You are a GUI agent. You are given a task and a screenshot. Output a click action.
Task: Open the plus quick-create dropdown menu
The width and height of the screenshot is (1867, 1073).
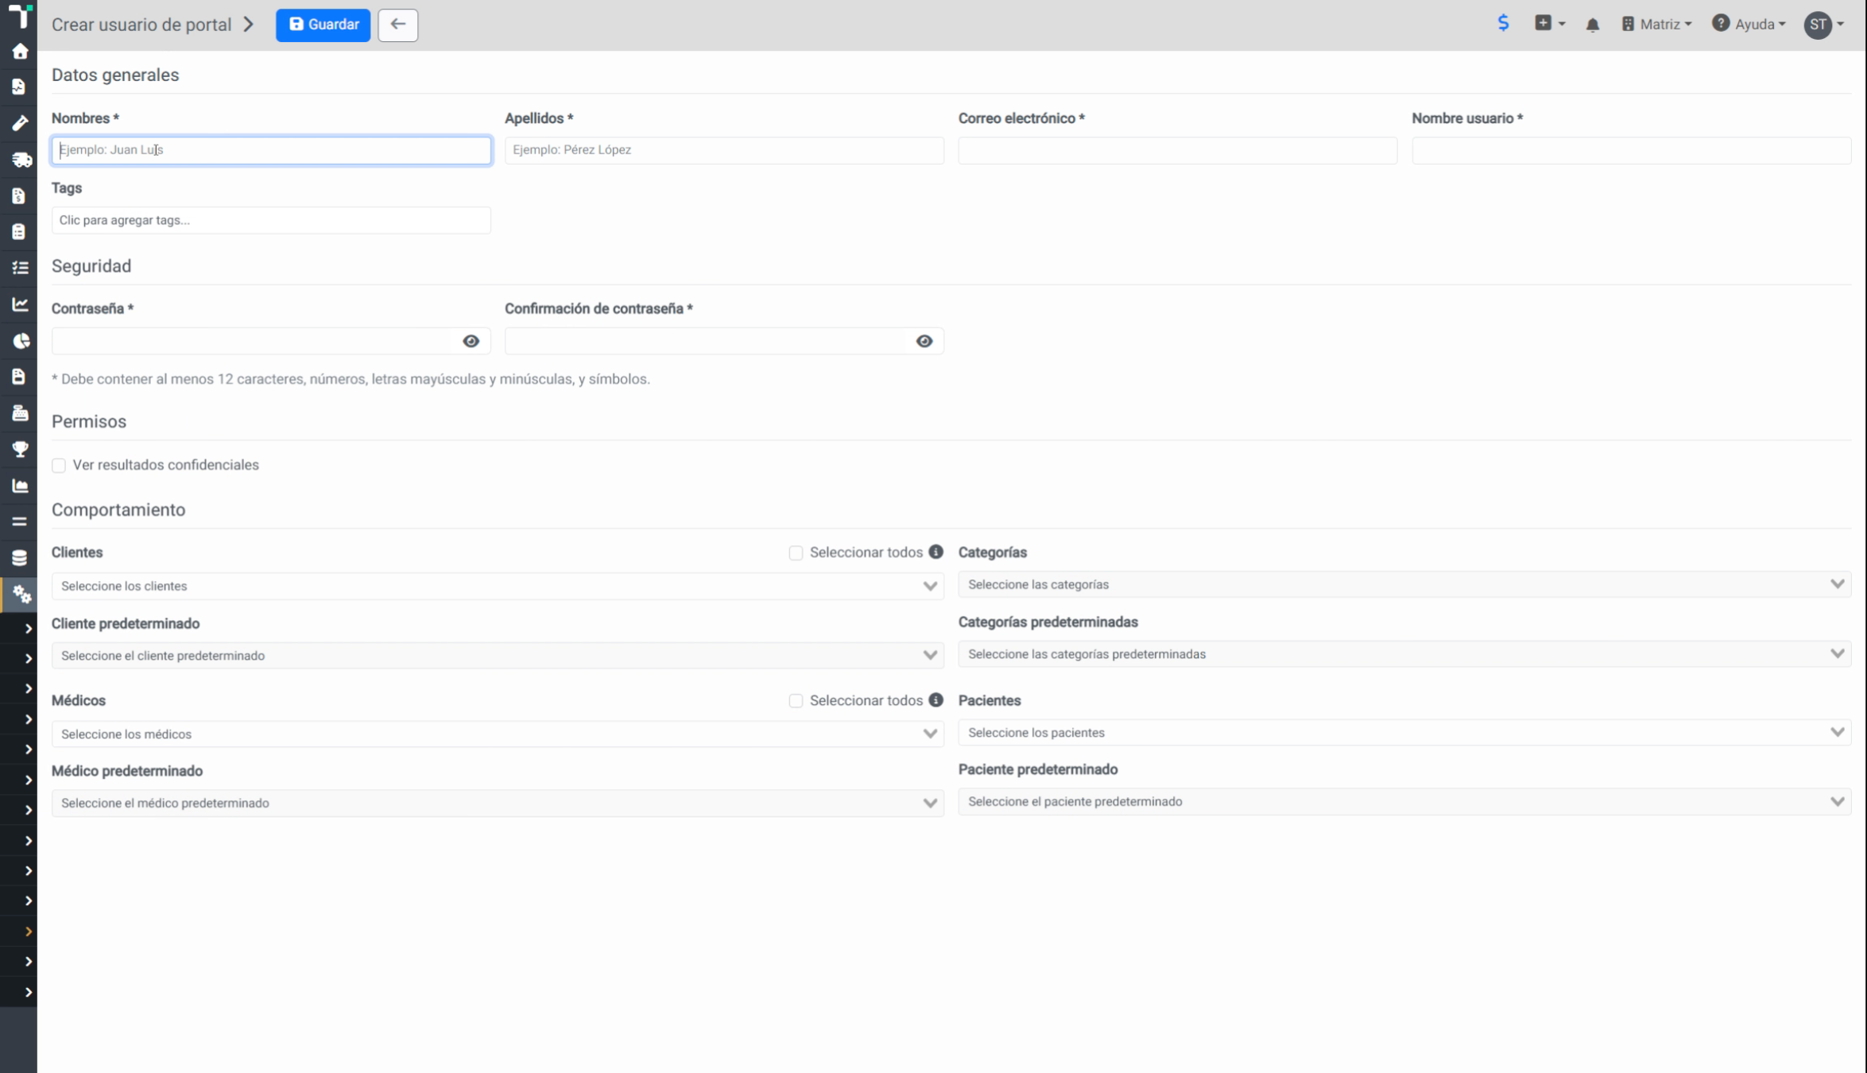pos(1549,23)
